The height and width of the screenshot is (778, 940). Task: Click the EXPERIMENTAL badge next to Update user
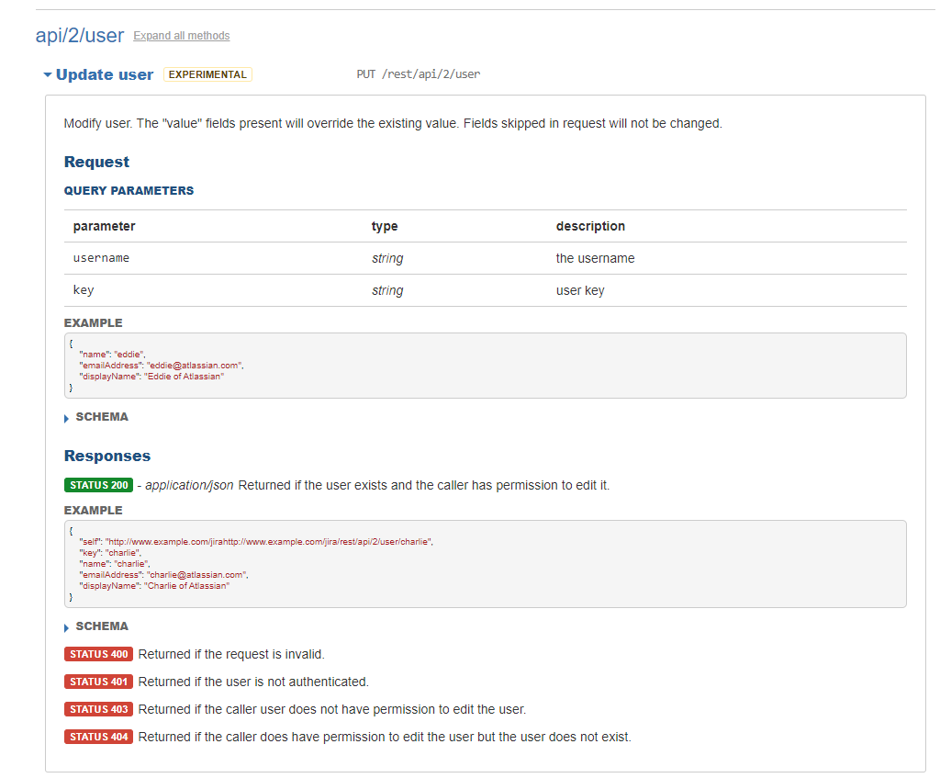pos(207,74)
